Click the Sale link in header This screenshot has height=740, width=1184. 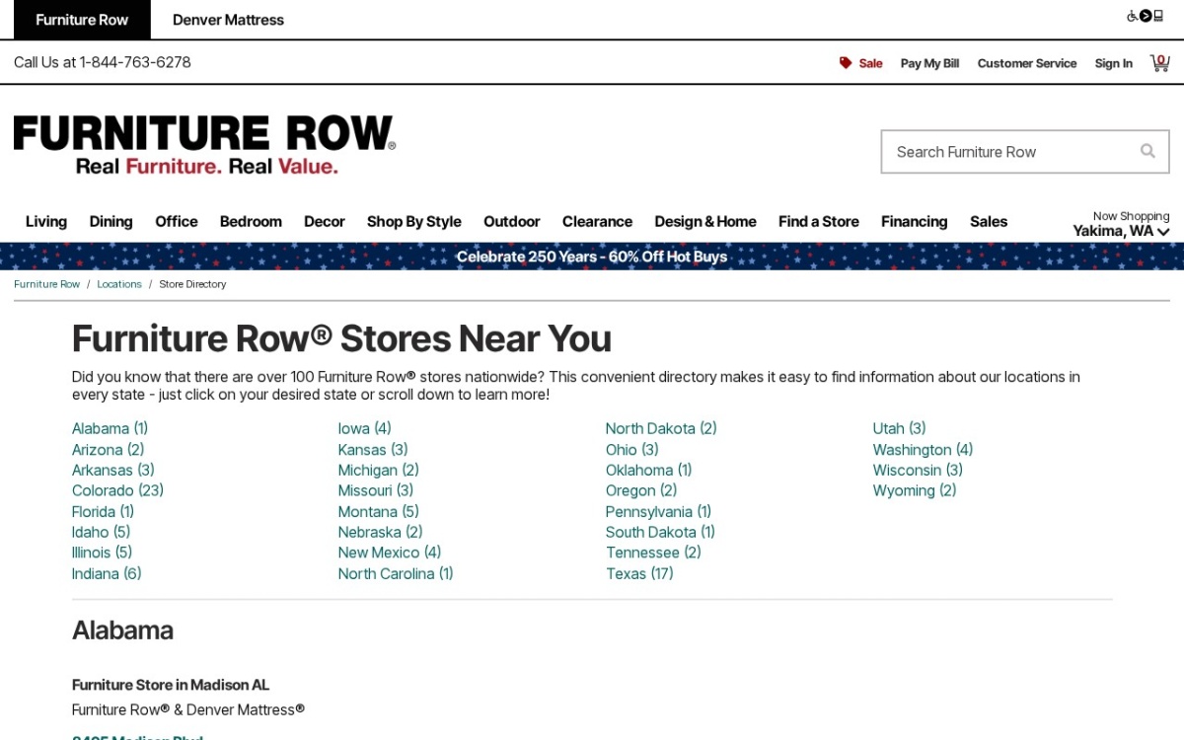coord(870,63)
